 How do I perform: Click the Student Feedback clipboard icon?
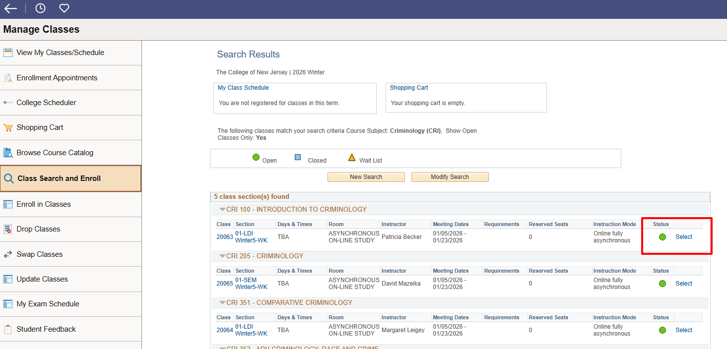coord(8,329)
